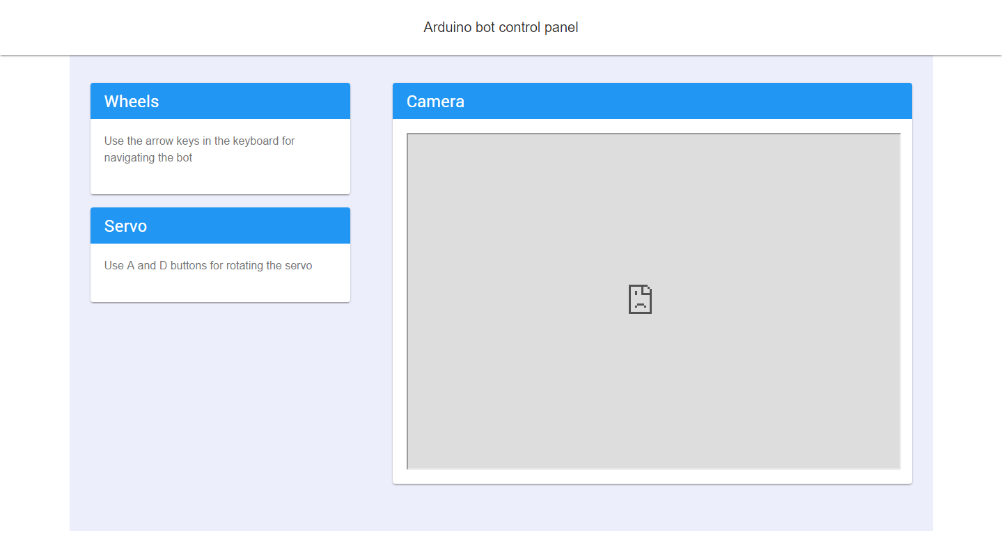
Task: Select the Camera card heading
Action: pos(435,102)
